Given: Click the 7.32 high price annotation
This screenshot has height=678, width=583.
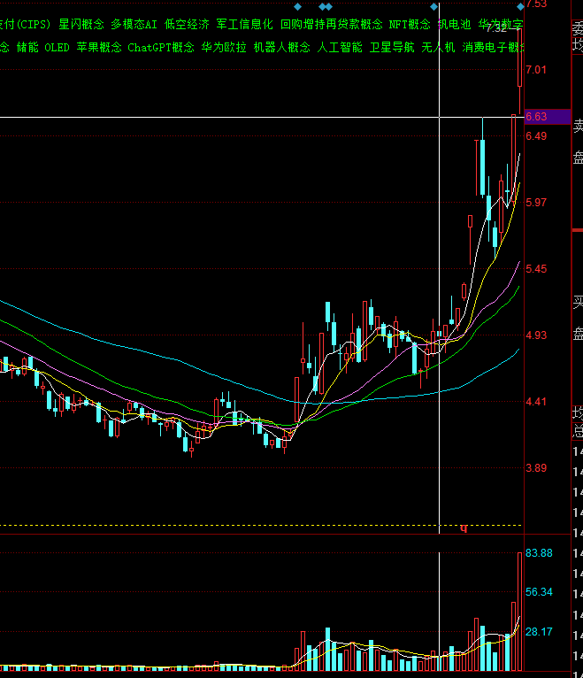Looking at the screenshot, I should pyautogui.click(x=496, y=29).
